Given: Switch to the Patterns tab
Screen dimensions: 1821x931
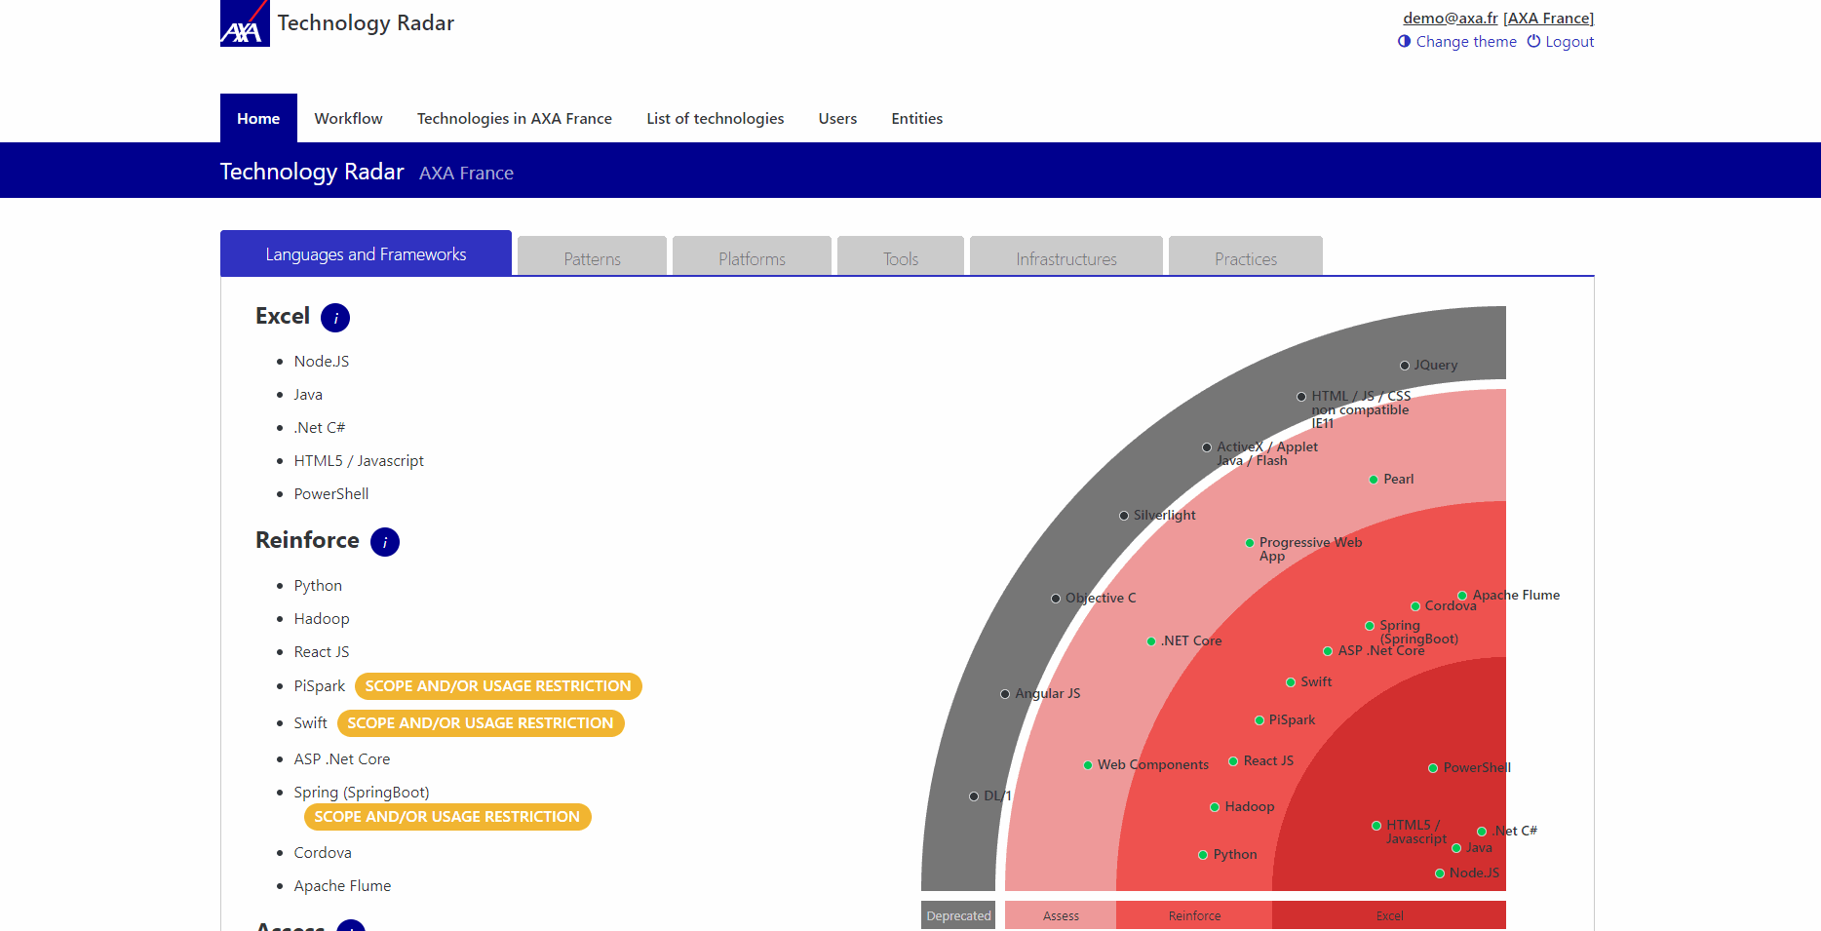Looking at the screenshot, I should [x=592, y=257].
